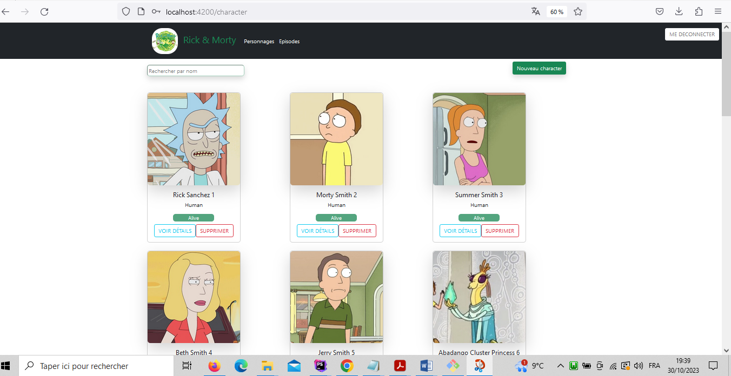Click the Morty Smith character image
Image resolution: width=731 pixels, height=376 pixels.
coord(337,139)
